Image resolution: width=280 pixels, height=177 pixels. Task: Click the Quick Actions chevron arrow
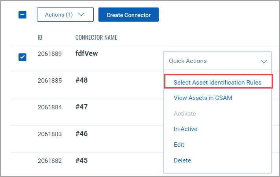[264, 61]
